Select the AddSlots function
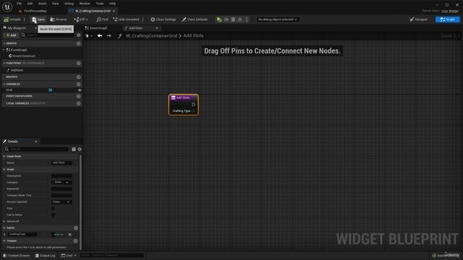463x260 pixels. [x=17, y=70]
